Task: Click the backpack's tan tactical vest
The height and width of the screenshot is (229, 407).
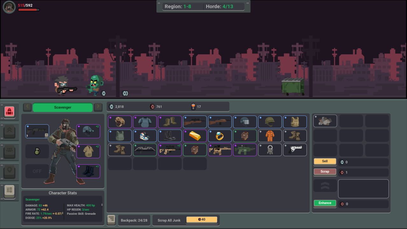Action: tap(295, 122)
